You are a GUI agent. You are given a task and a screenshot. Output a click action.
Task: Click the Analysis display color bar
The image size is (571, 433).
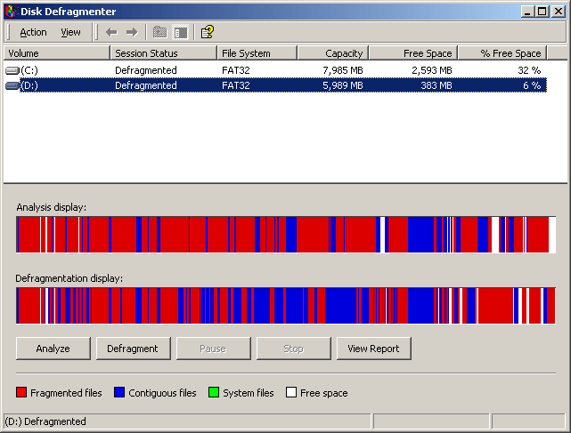tap(286, 235)
